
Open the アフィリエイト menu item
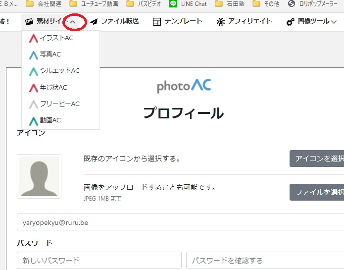pos(244,22)
